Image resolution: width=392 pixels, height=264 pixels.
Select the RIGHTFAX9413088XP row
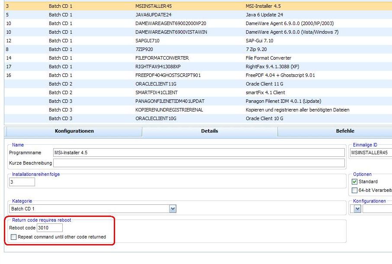[x=198, y=67]
